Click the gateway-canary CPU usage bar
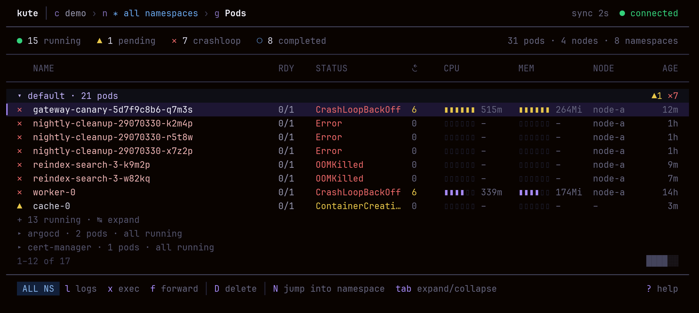The height and width of the screenshot is (313, 699). tap(460, 110)
